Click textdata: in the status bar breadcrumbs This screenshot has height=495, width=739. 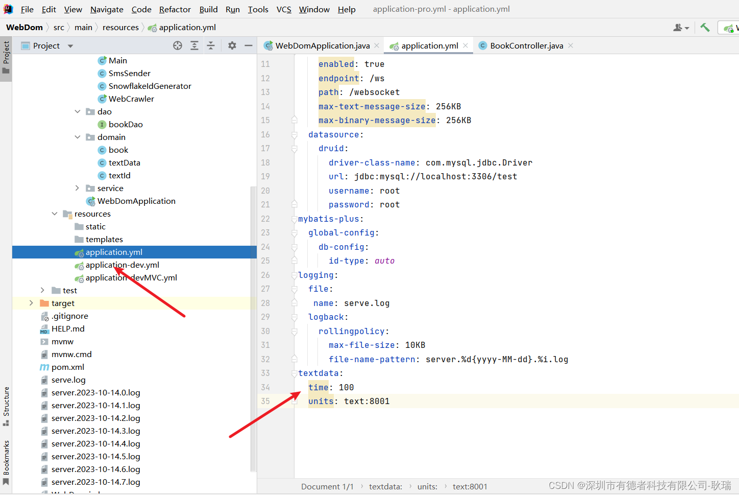coord(385,486)
